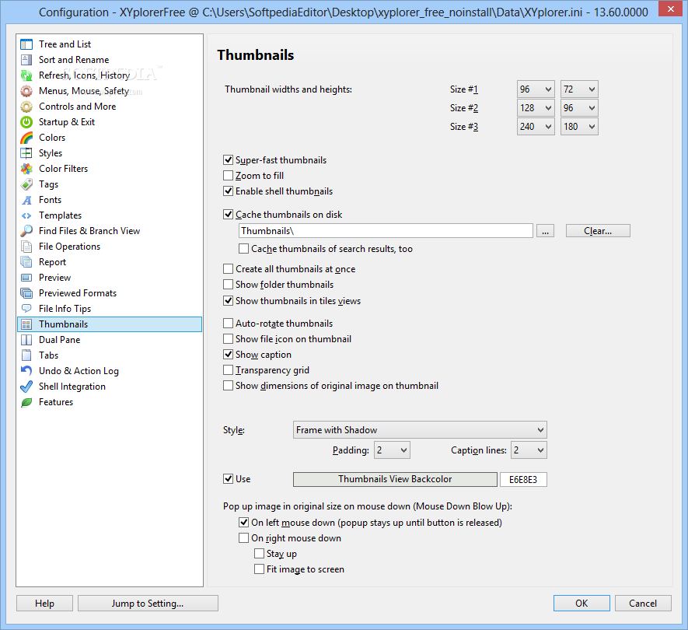Toggle Use backcolor checkbox
The width and height of the screenshot is (688, 630).
coord(228,479)
